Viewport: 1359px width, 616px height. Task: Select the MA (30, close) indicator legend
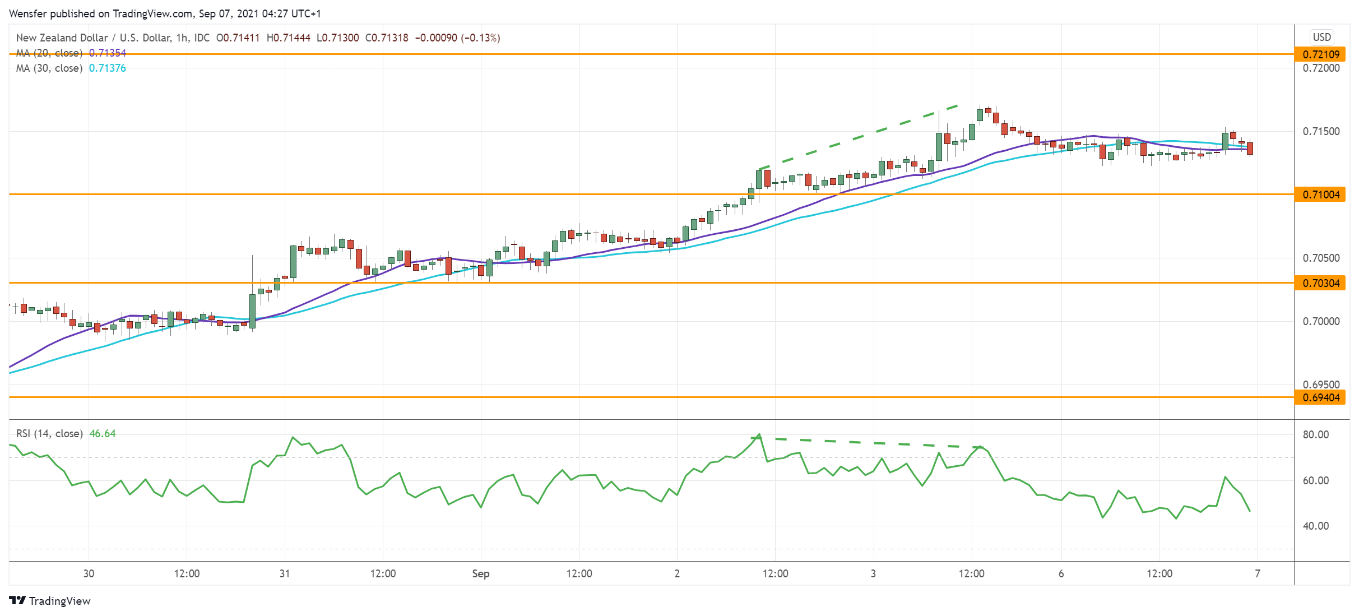coord(49,68)
